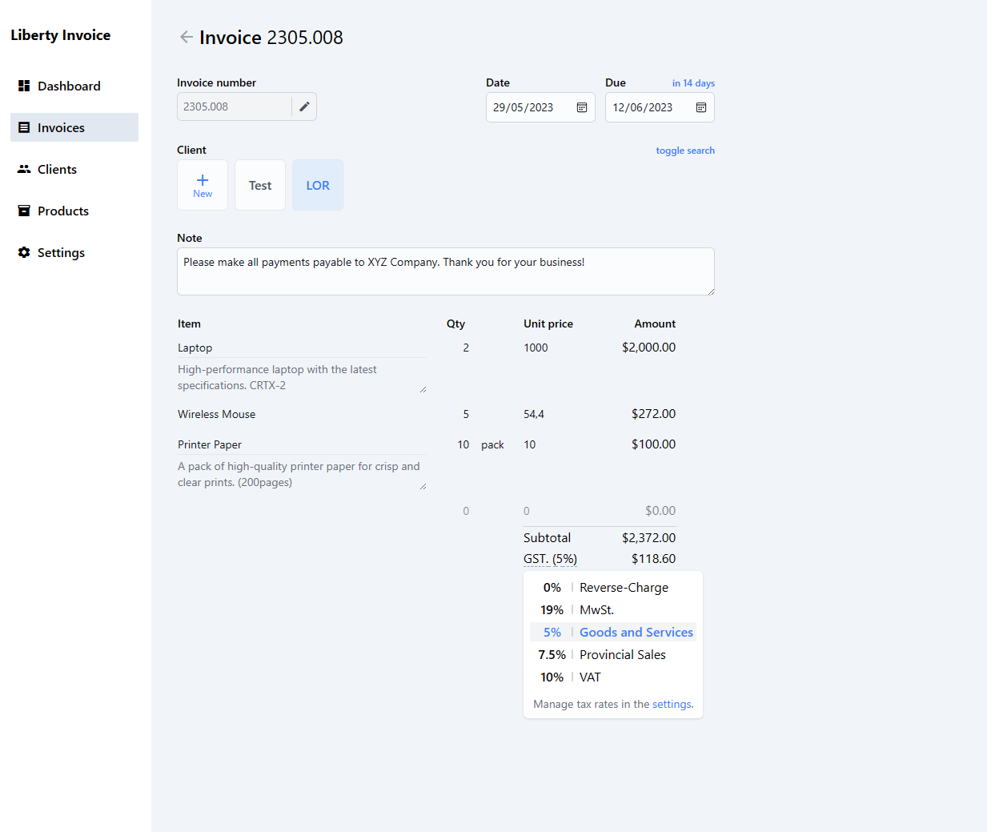Create a new client with the New button
987x832 pixels.
point(202,185)
